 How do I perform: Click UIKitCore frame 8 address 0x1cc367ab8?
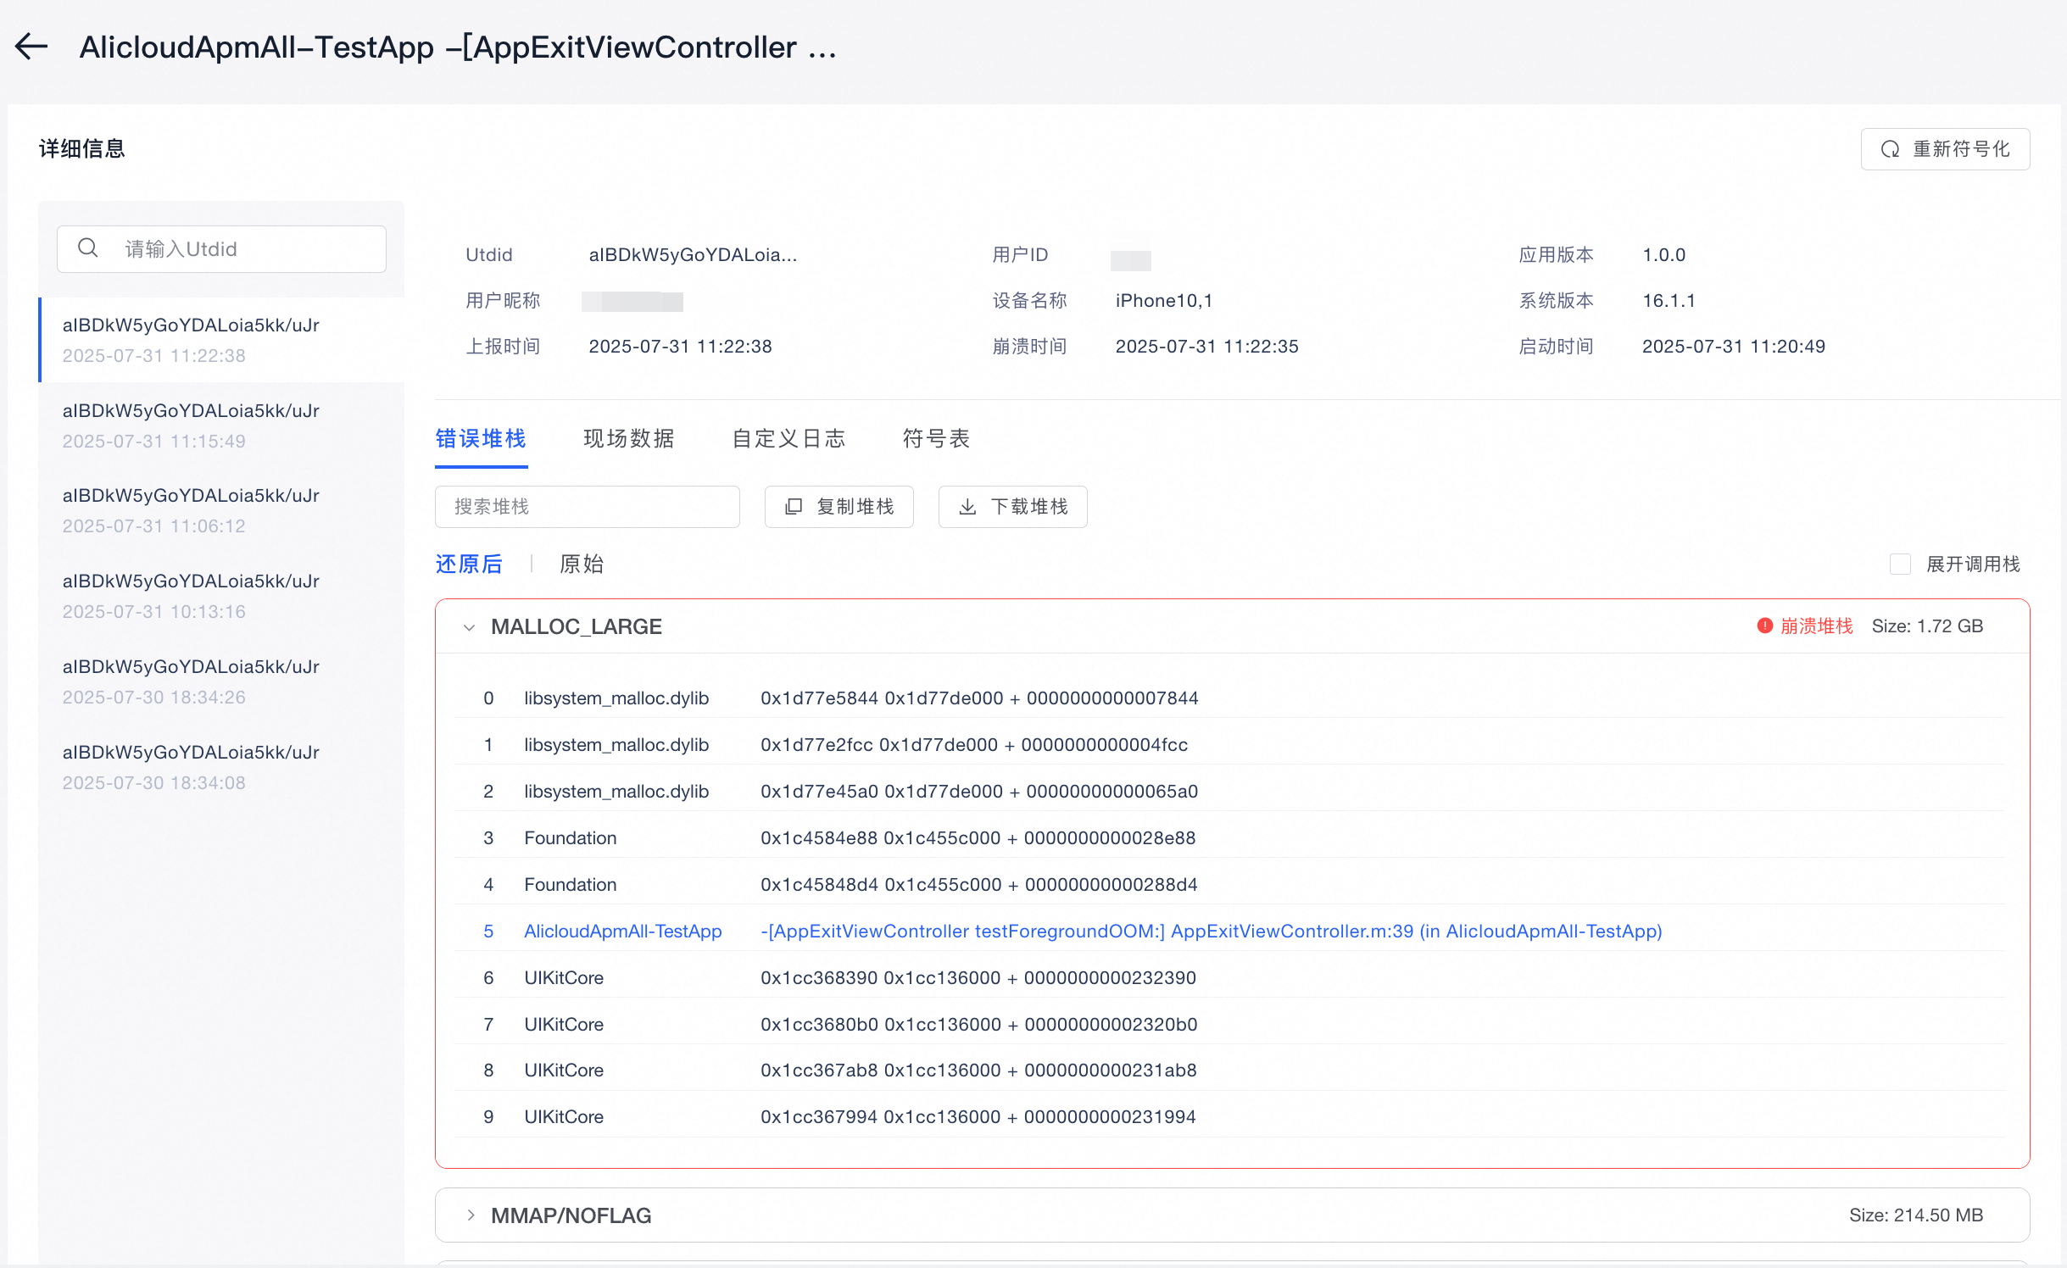819,1070
